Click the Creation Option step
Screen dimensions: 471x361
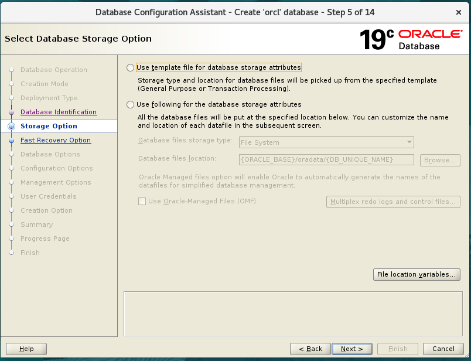click(46, 210)
